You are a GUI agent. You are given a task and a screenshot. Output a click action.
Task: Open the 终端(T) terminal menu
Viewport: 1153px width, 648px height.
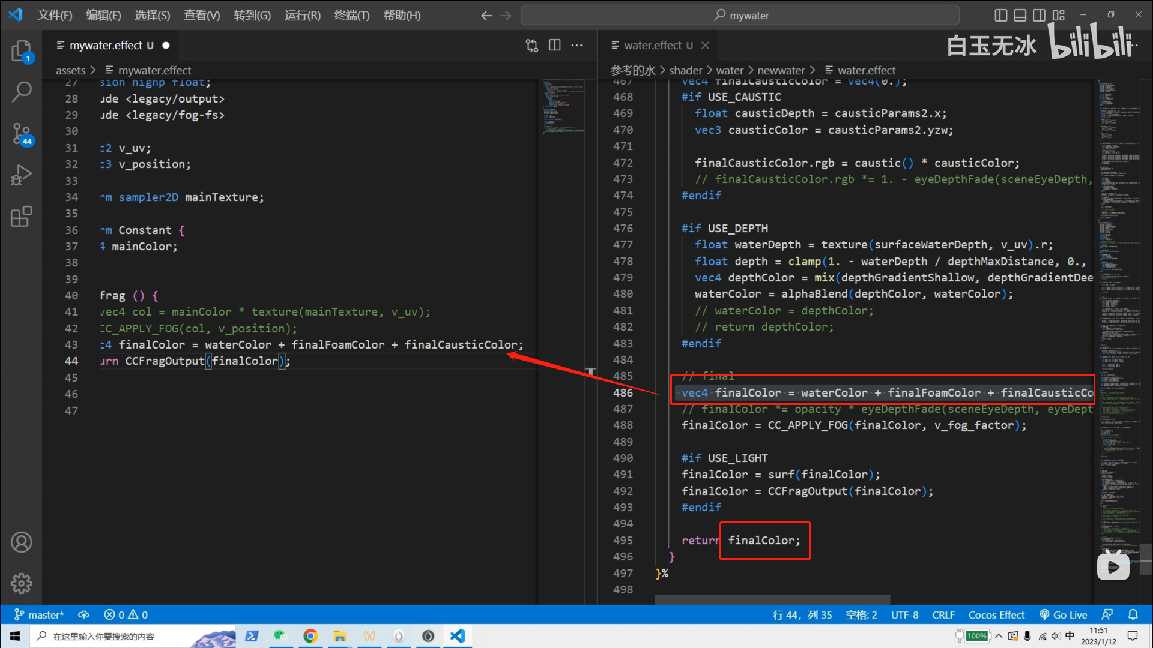click(x=351, y=15)
